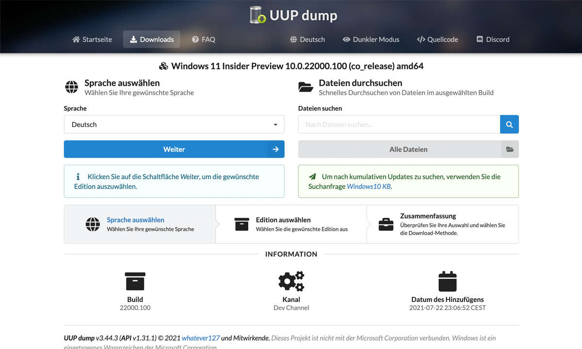Click the open folder icon by Dateien durchsuchen
The image size is (582, 349).
coord(306,87)
